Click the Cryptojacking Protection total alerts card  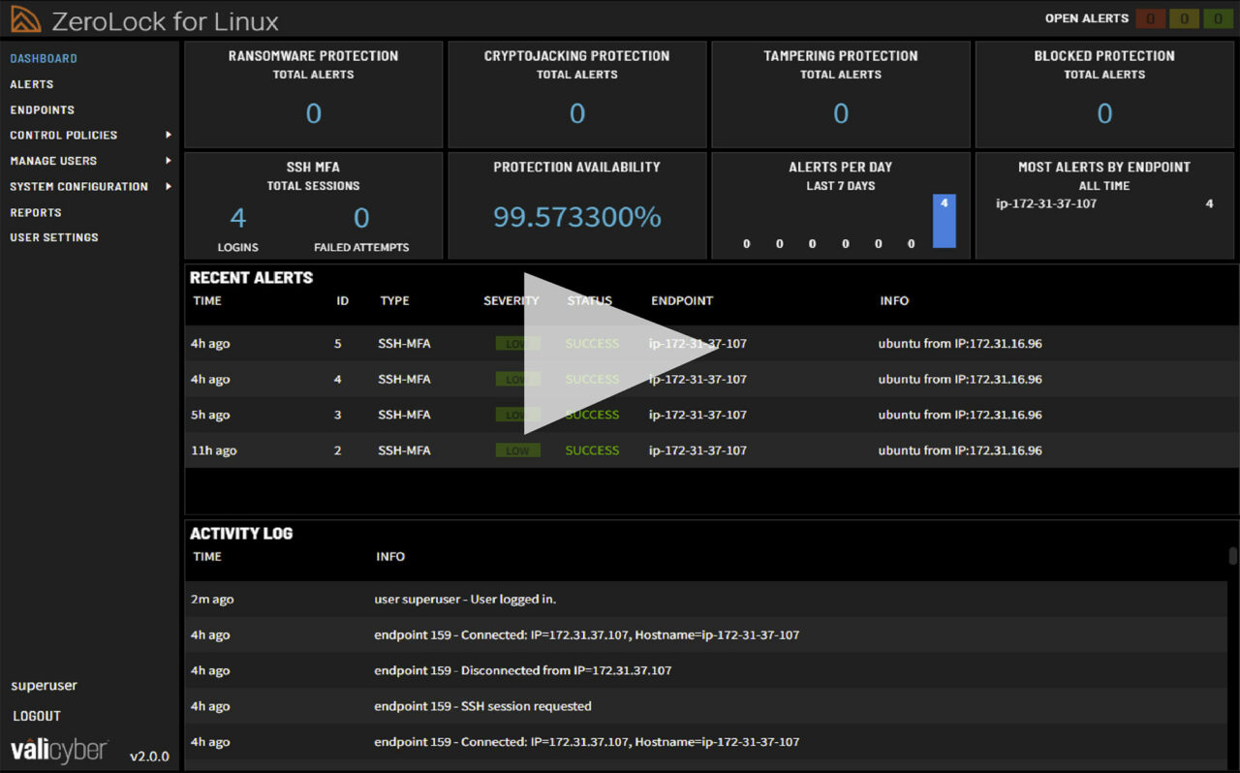[577, 94]
